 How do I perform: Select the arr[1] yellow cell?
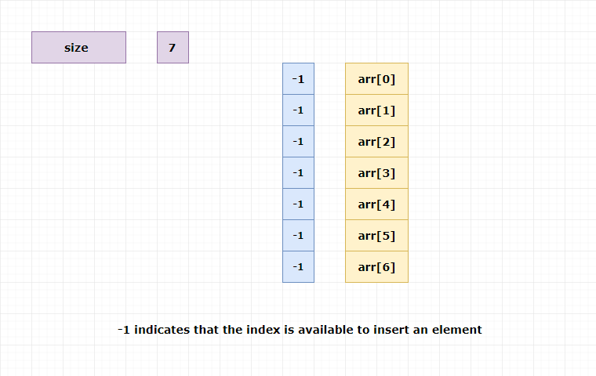[x=376, y=110]
